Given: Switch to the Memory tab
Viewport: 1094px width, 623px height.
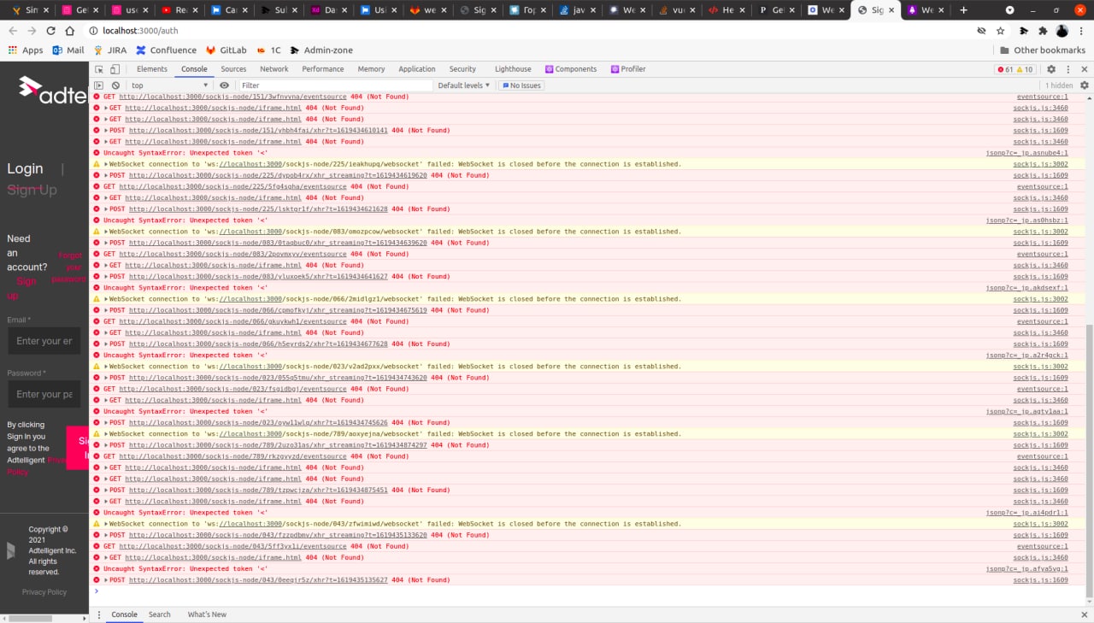Looking at the screenshot, I should tap(371, 69).
